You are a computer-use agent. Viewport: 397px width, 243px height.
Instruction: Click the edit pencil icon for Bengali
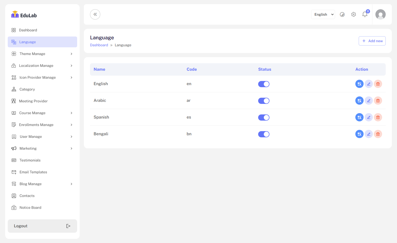(x=368, y=134)
